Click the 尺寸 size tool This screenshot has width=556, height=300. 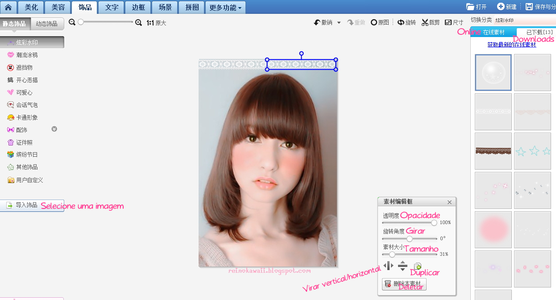(454, 22)
